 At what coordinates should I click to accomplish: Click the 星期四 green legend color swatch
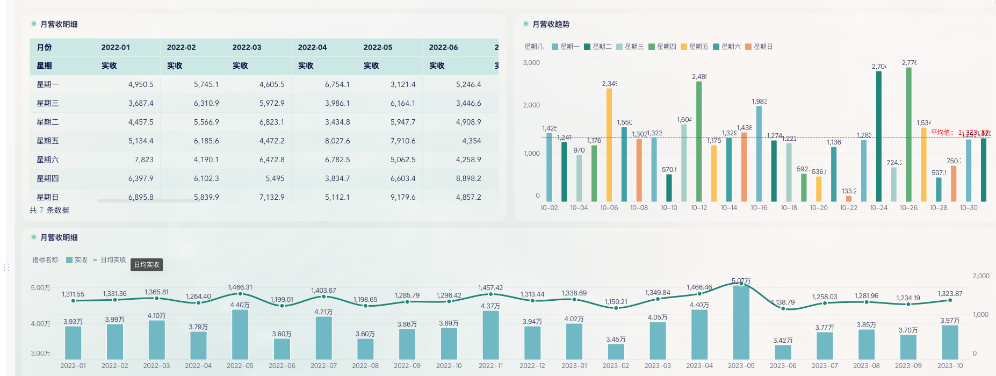652,47
